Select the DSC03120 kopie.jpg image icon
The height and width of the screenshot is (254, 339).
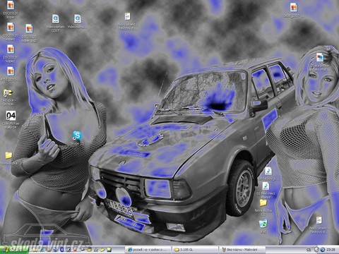[29, 29]
